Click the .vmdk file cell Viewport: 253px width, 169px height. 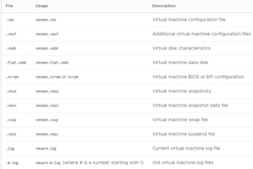point(11,48)
